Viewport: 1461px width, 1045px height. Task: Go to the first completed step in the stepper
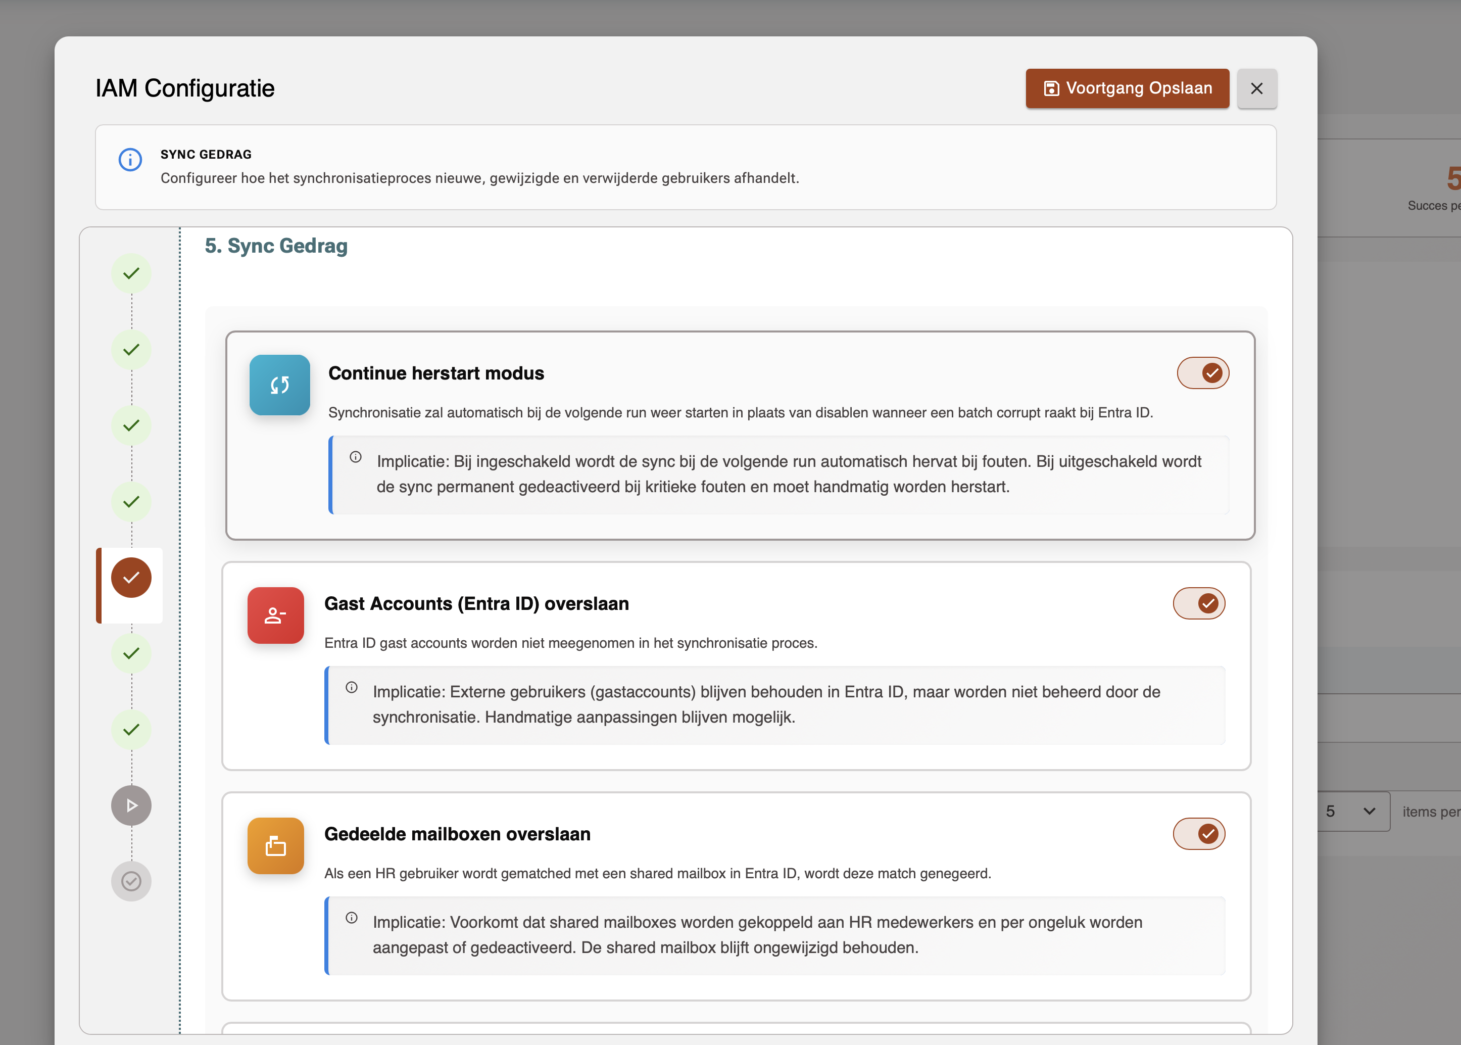tap(131, 273)
